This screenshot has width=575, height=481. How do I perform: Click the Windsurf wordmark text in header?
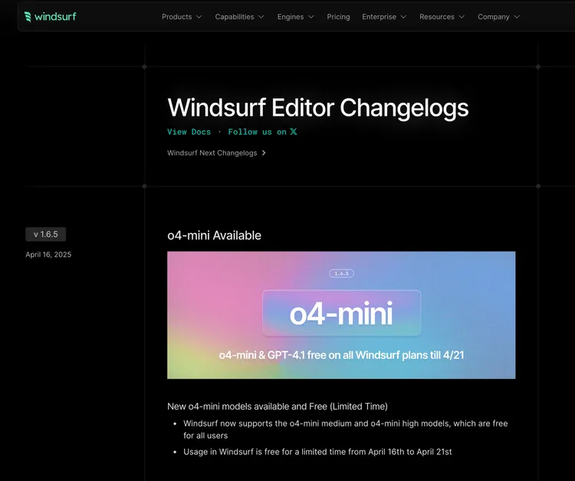click(56, 17)
